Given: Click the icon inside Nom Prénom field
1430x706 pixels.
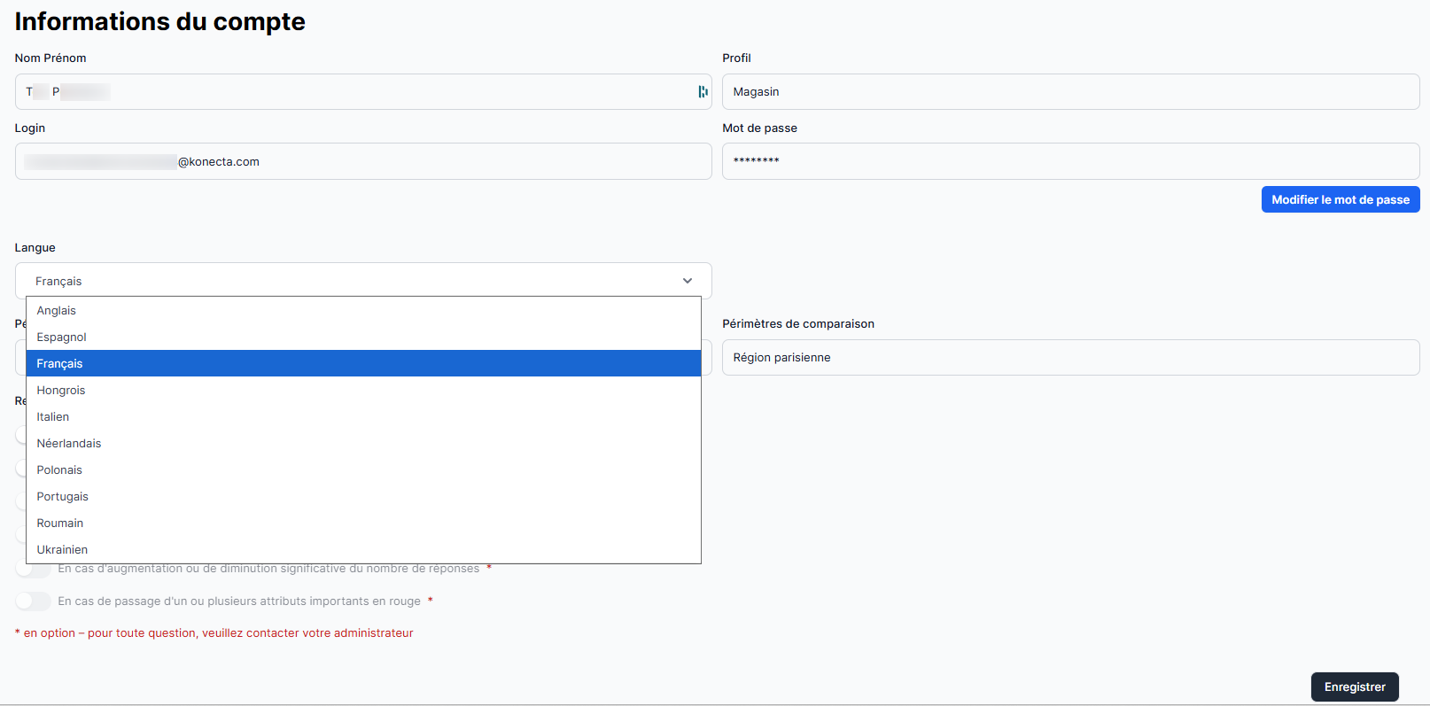Looking at the screenshot, I should (703, 92).
